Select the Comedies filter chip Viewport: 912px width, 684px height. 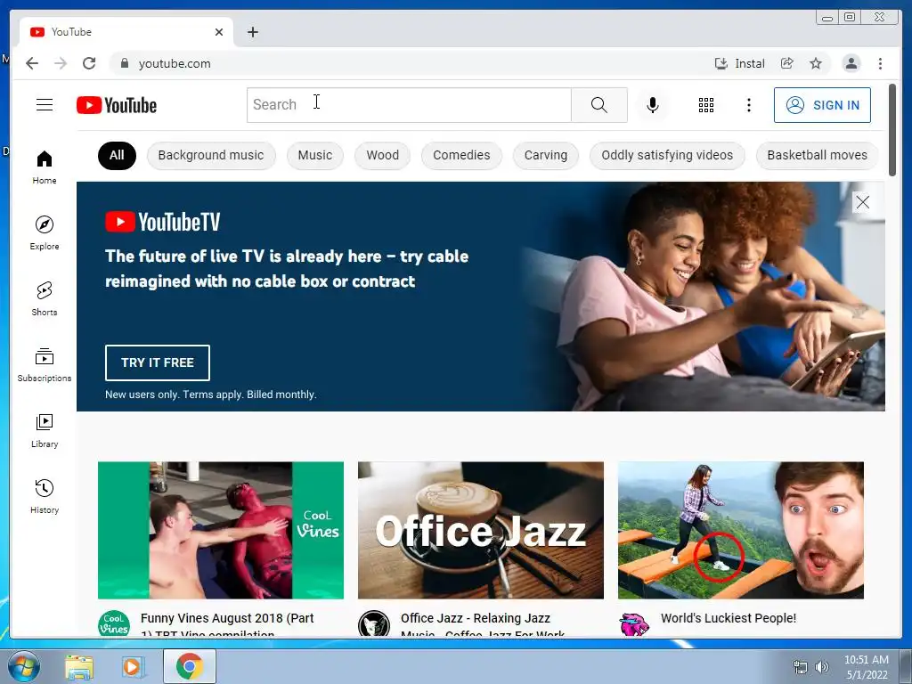click(461, 155)
